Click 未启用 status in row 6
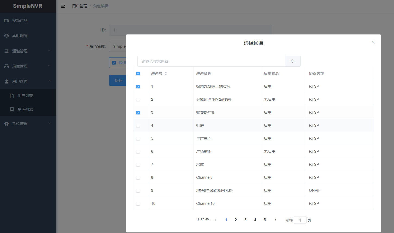Screen dimensions: 394x233 (270, 151)
